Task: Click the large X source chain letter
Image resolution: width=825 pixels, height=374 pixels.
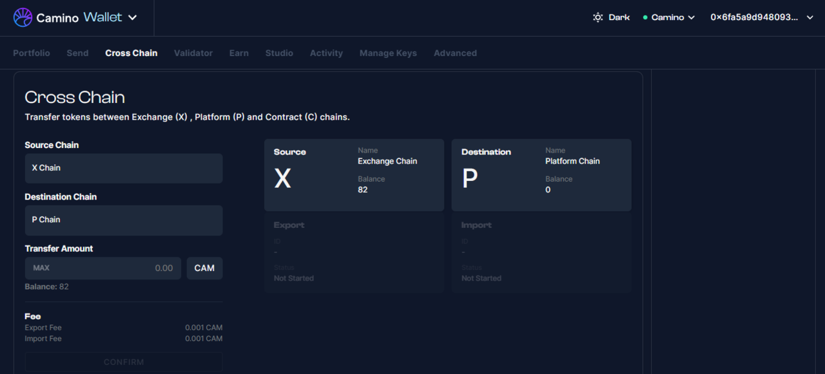Action: [282, 178]
